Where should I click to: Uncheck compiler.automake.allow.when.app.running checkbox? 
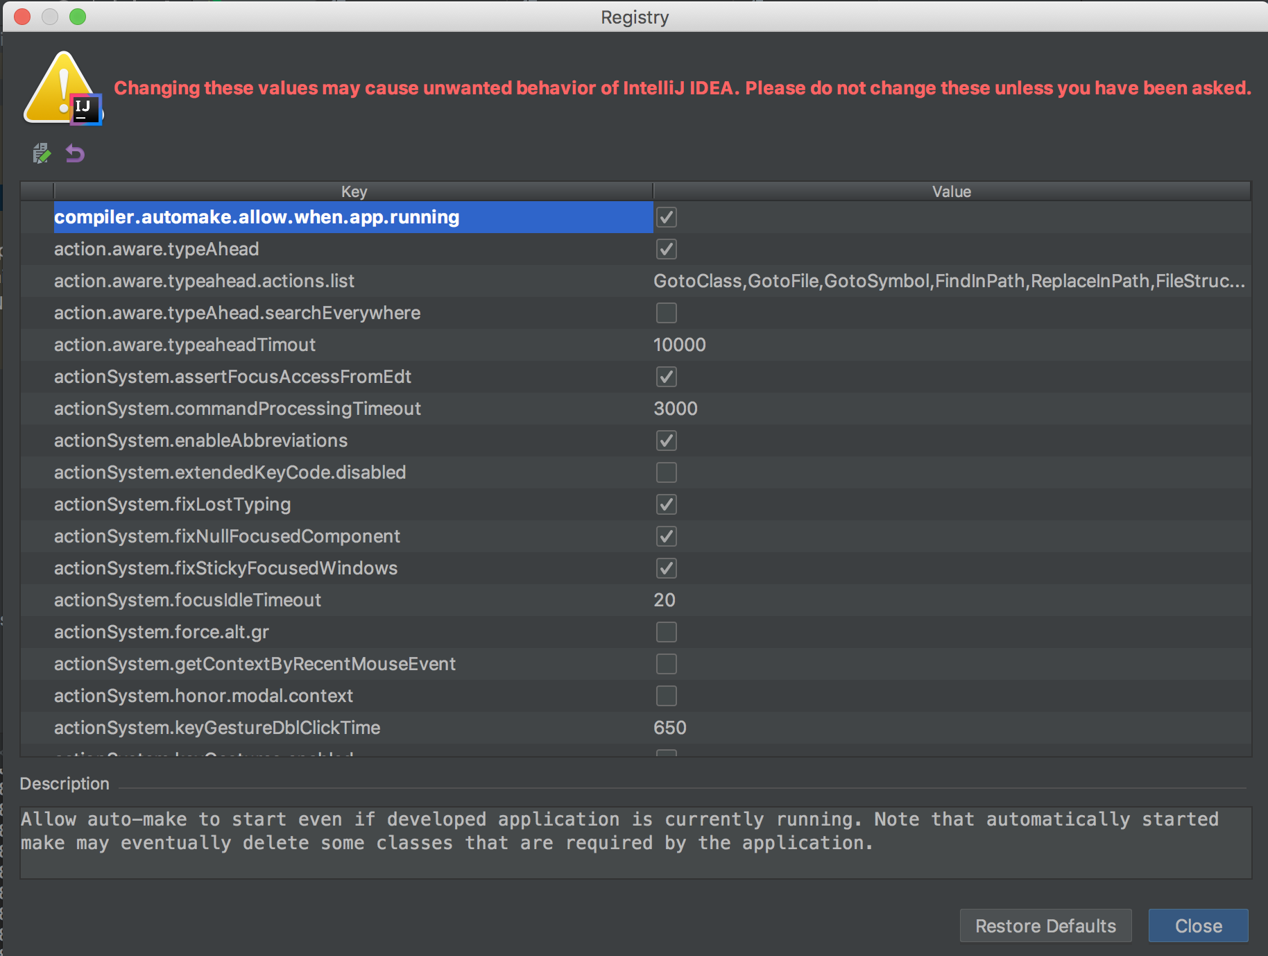point(667,217)
